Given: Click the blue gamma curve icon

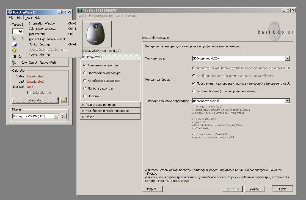Looking at the screenshot, I should (14, 44).
